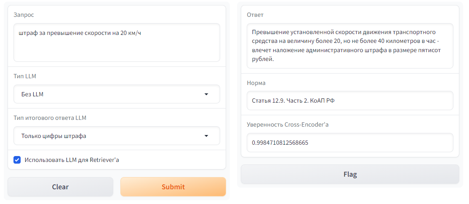Click the Норма label heading

coord(256,83)
